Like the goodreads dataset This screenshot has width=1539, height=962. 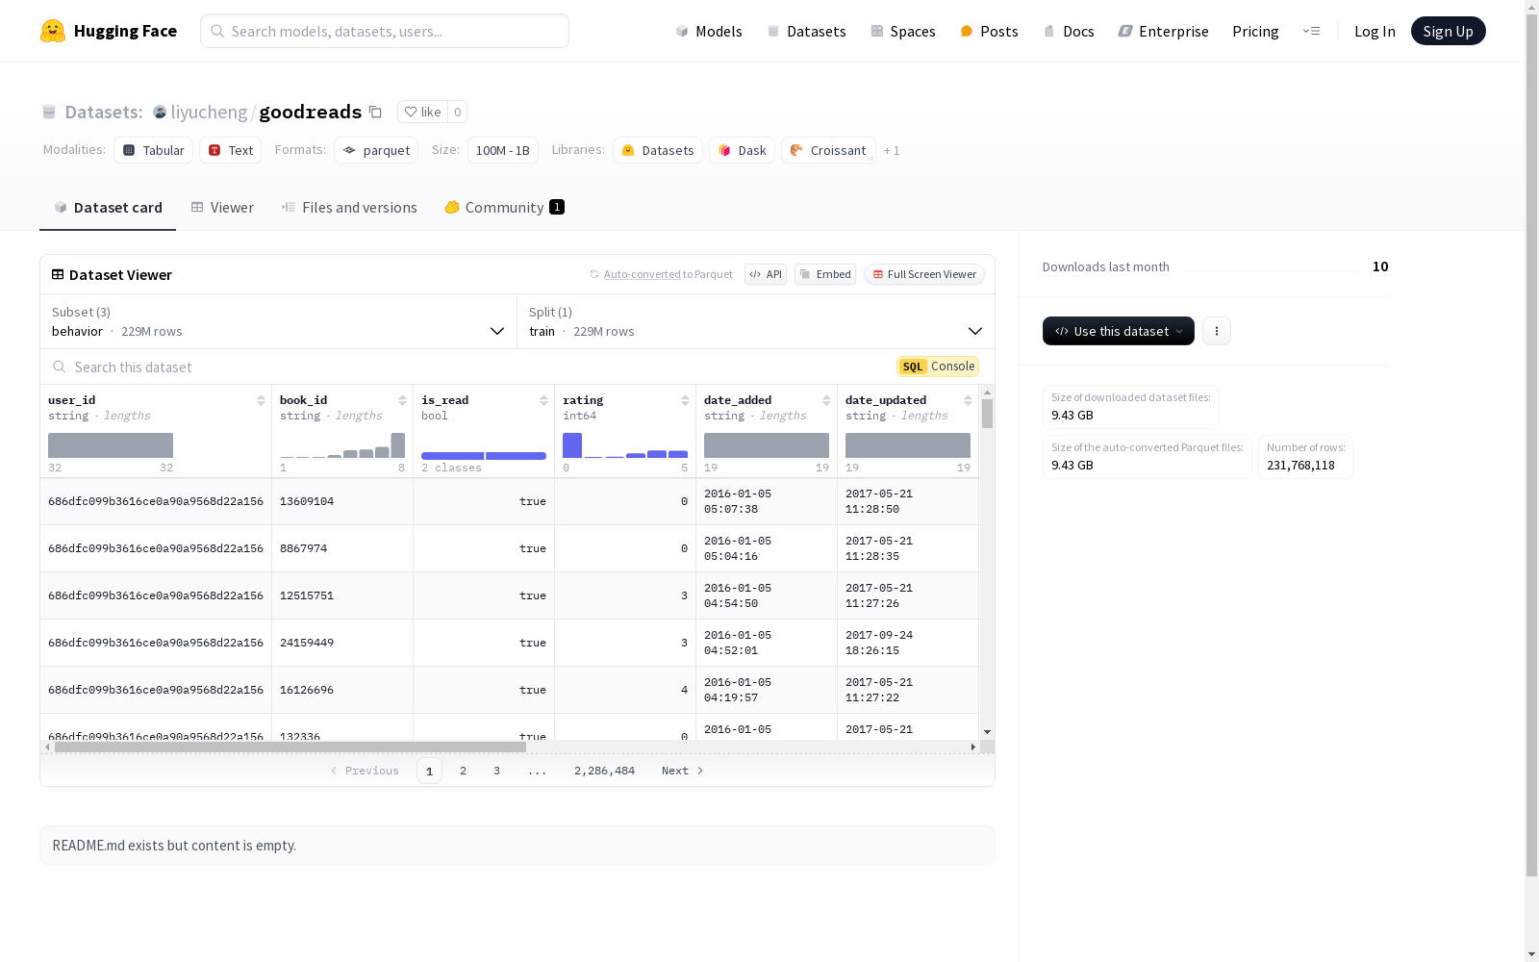click(422, 112)
